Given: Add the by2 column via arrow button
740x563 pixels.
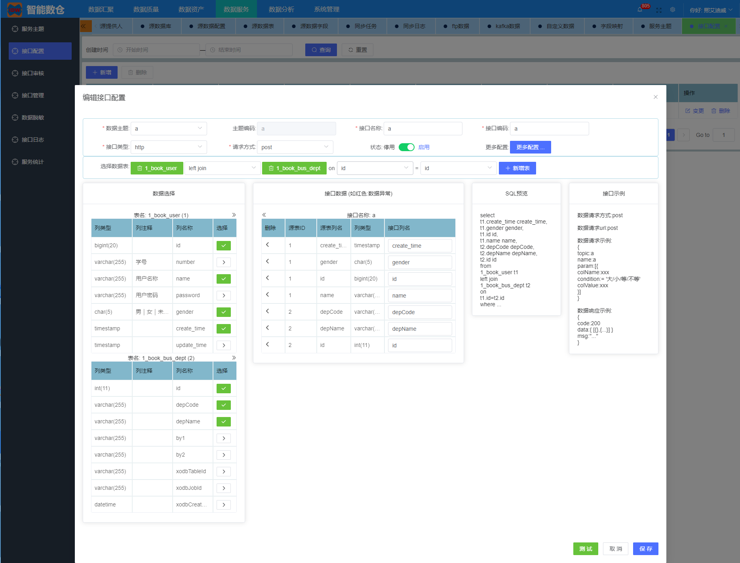Looking at the screenshot, I should (224, 455).
